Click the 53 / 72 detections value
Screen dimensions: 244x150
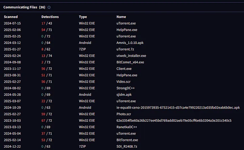tap(47, 140)
